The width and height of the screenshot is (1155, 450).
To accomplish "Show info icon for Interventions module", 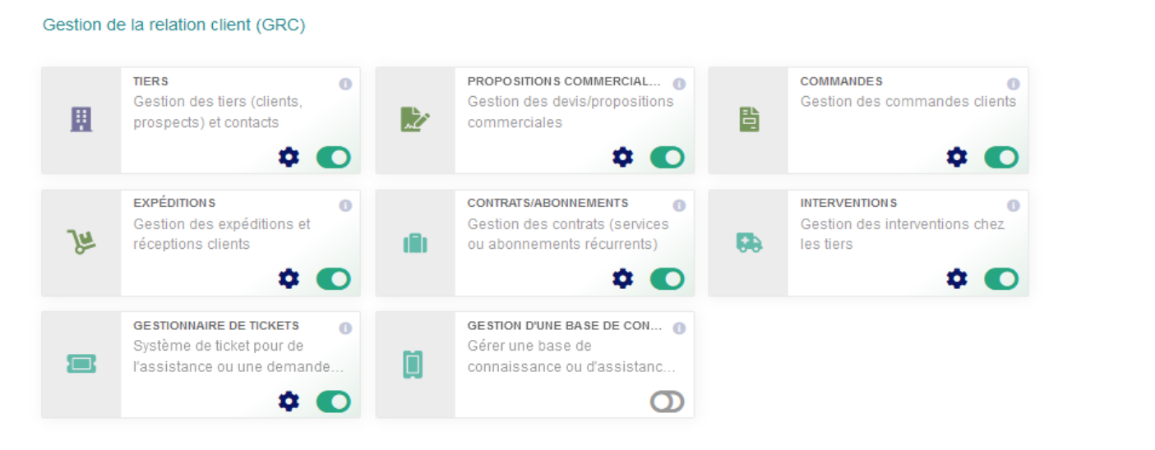I will pyautogui.click(x=1013, y=205).
